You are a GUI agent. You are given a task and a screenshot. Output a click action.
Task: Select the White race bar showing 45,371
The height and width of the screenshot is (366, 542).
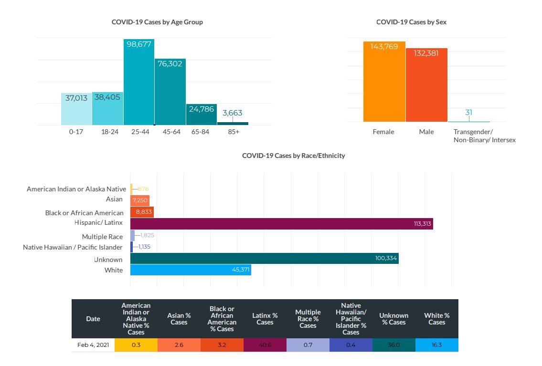point(190,270)
